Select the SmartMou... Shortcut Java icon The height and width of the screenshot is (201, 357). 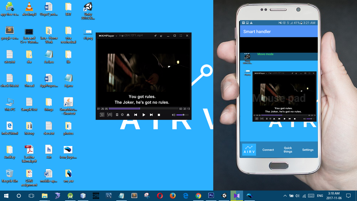(x=68, y=106)
